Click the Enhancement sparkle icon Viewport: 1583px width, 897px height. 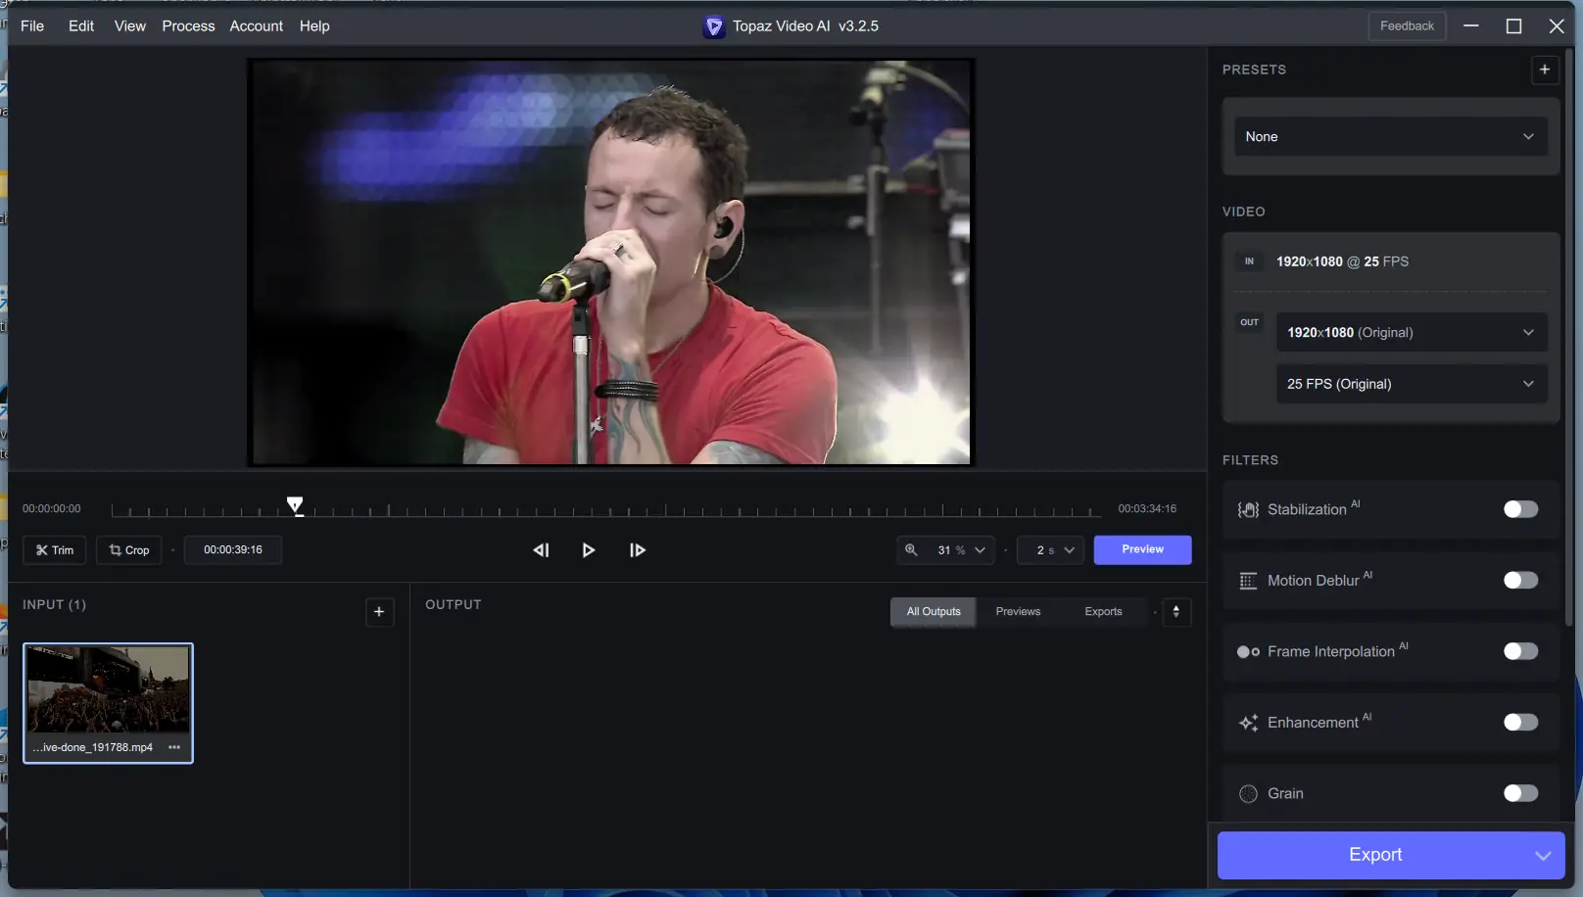pos(1248,723)
